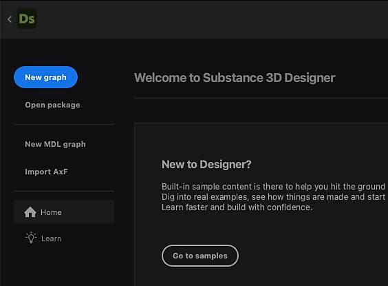Click the lightbulb Learn icon
The image size is (388, 286).
click(31, 238)
